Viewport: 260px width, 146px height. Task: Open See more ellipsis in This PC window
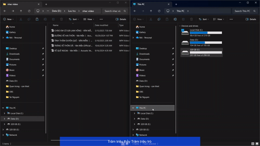(231, 19)
